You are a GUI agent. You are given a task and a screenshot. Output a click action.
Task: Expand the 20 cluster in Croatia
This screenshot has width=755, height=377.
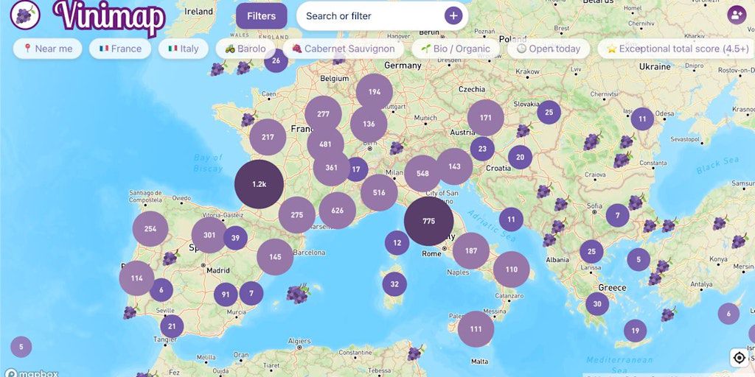(x=520, y=158)
